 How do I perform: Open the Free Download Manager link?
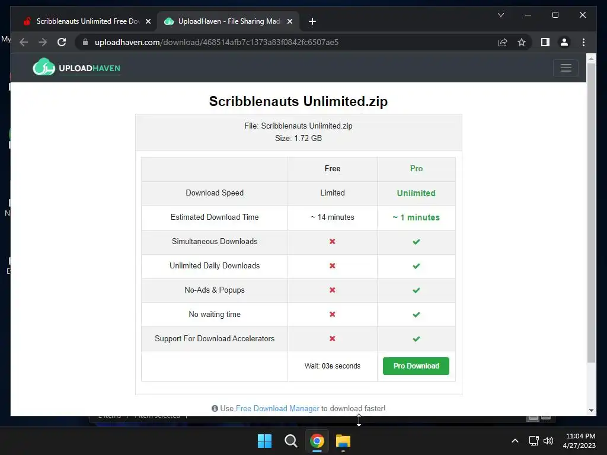click(x=277, y=408)
